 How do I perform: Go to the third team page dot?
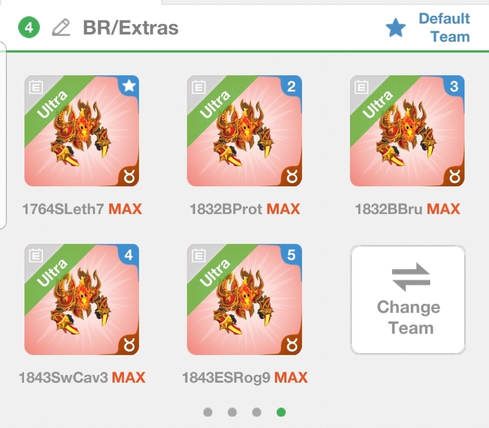pyautogui.click(x=256, y=412)
